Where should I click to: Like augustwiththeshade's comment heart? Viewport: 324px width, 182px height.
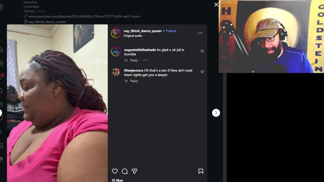[202, 51]
